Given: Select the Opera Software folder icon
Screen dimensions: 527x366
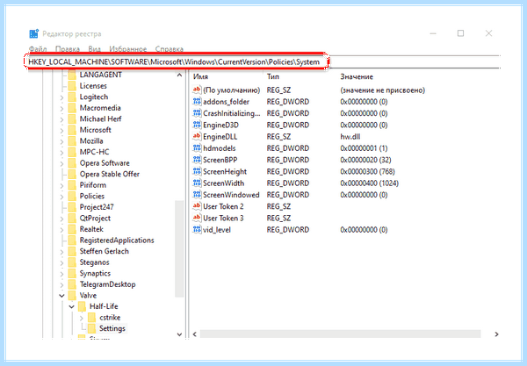Looking at the screenshot, I should [x=72, y=163].
